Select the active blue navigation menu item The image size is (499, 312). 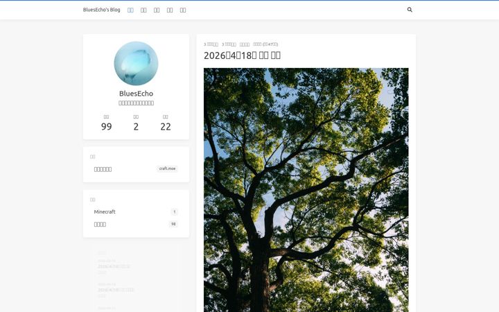point(130,10)
